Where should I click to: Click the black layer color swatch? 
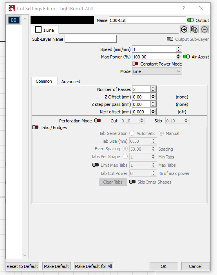(62, 20)
